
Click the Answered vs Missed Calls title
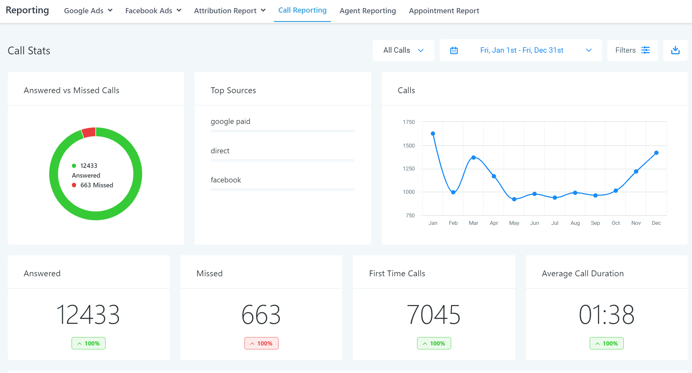pos(72,90)
